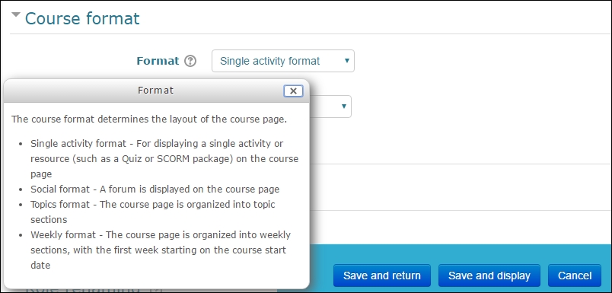Click the blue footer bar left of Save and return
This screenshot has width=612, height=293.
pos(320,269)
